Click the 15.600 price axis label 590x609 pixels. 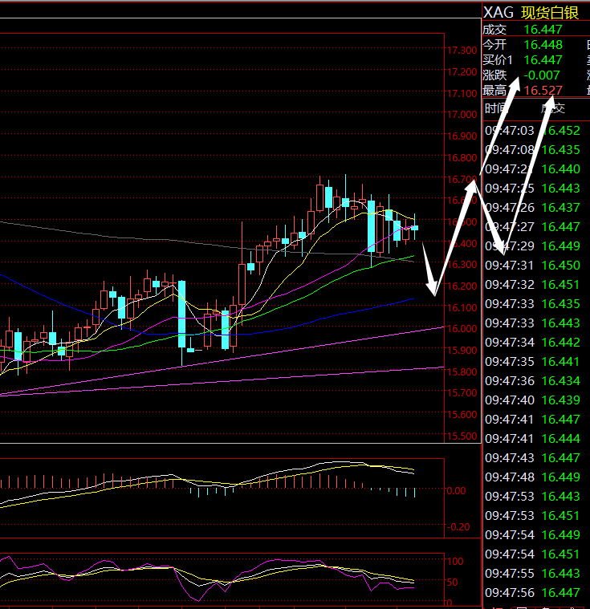[x=462, y=414]
